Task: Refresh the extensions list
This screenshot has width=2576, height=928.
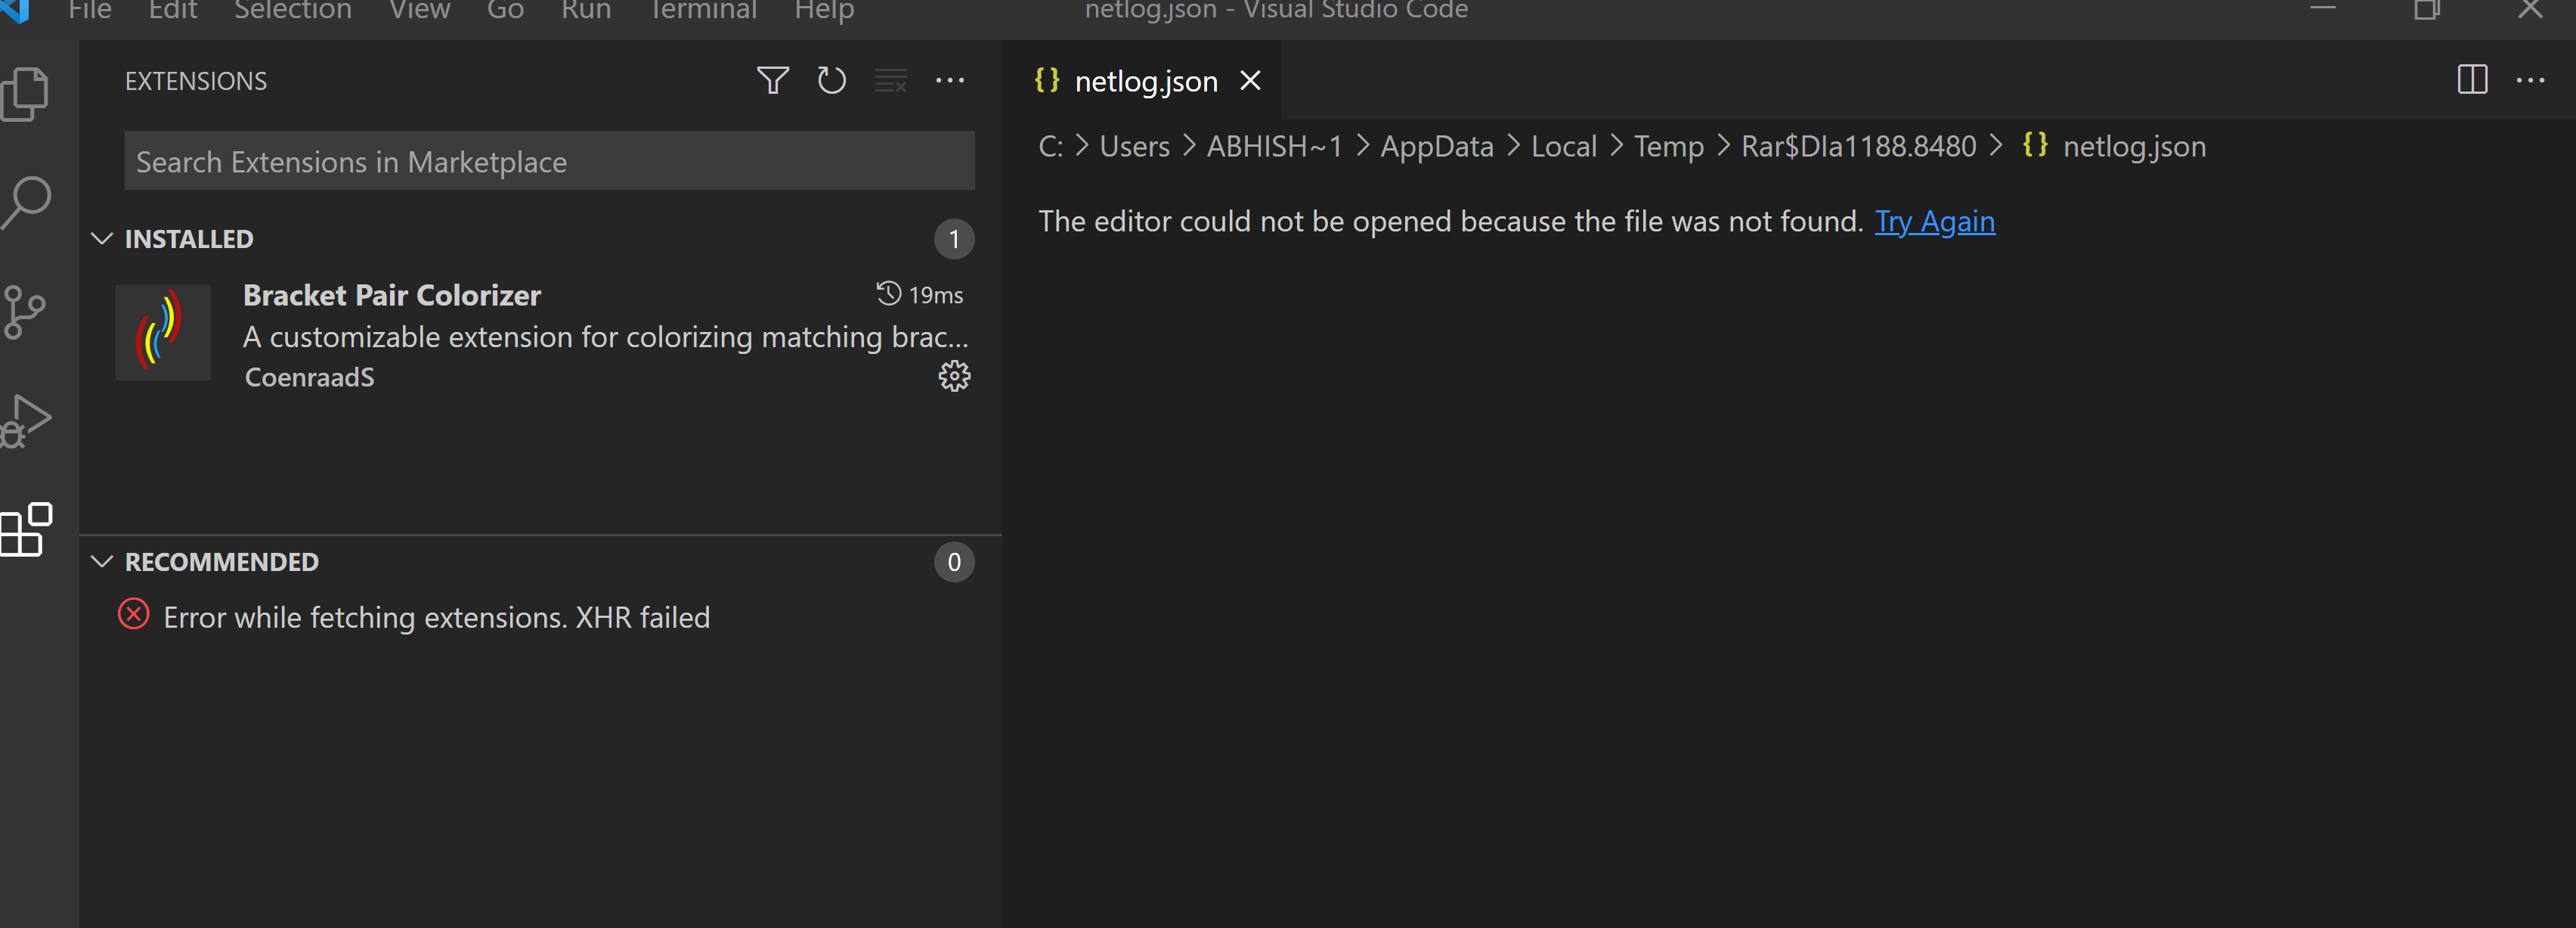Action: [831, 80]
